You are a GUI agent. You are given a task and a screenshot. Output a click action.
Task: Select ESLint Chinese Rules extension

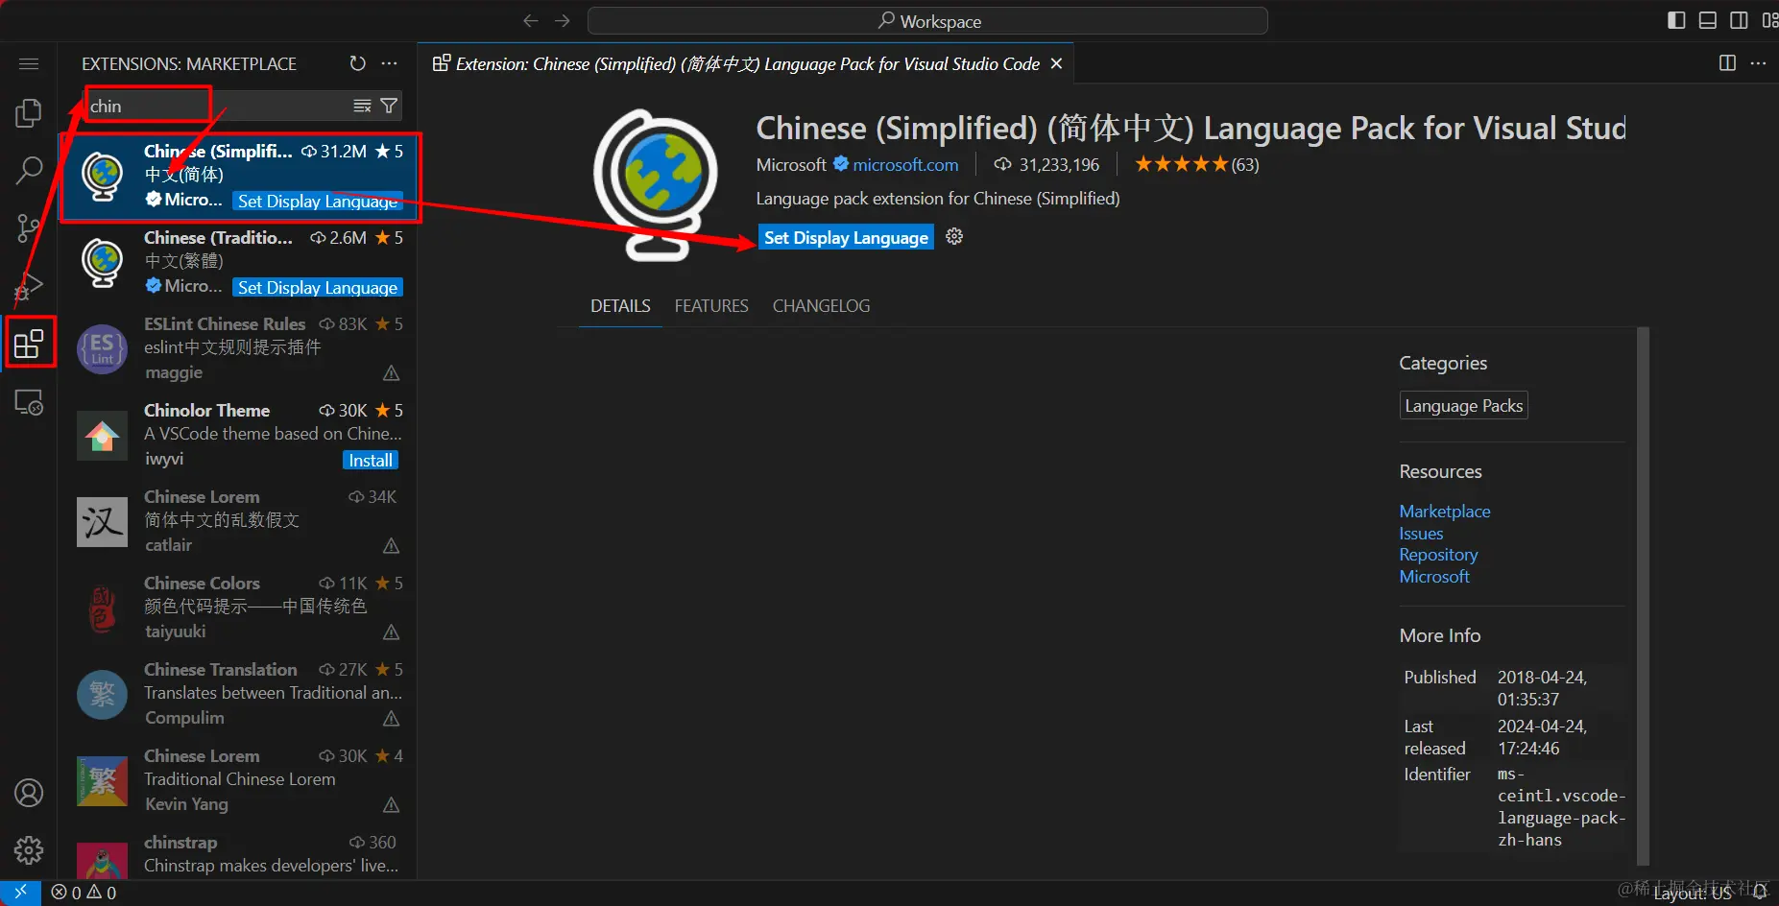(238, 350)
